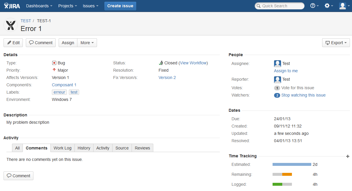
Task: Click the My problem description text
Action: (x=28, y=122)
